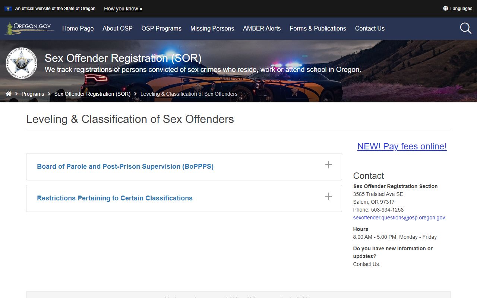Click Sex Offender Registration (SOR) breadcrumb
477x298 pixels.
[92, 94]
